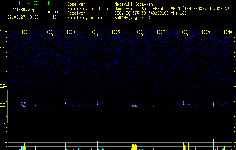Click observer name Masayuki Kobayashi
236x150 pixels.
135,4
